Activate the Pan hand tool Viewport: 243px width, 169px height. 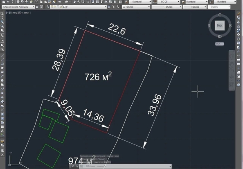[74, 2]
